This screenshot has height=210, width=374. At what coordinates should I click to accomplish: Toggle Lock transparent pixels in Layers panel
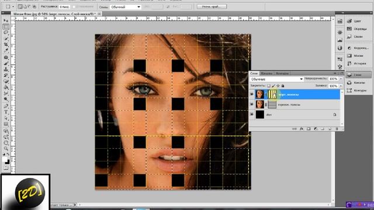coord(269,86)
